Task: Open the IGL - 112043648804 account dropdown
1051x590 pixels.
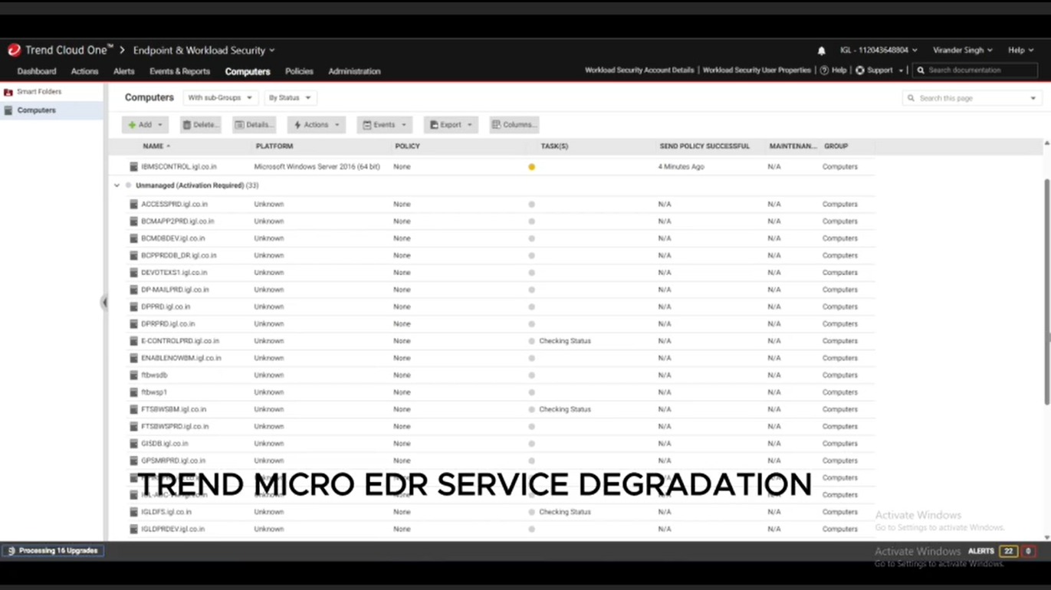Action: click(879, 51)
